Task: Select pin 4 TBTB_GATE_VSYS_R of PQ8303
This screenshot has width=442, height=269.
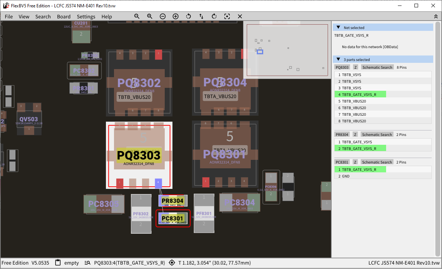Action: (359, 94)
